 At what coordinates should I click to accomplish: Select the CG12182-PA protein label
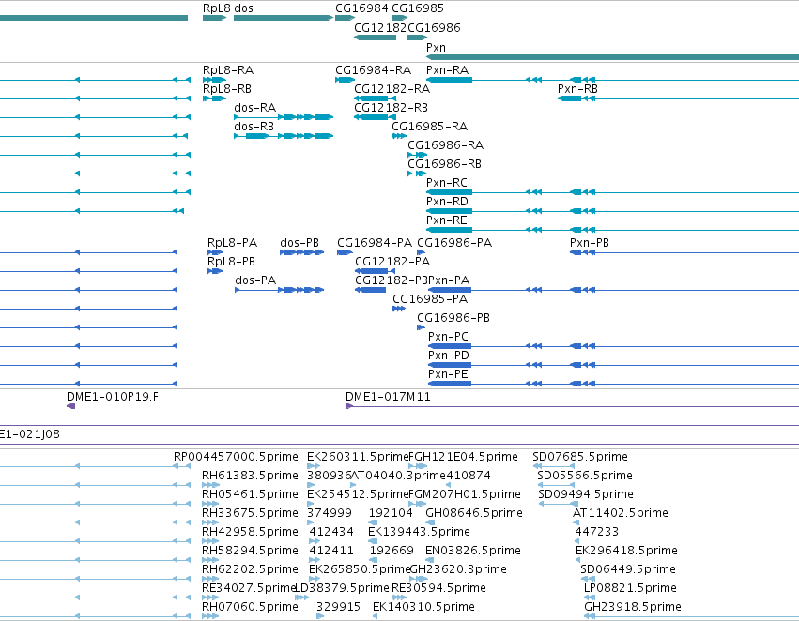(x=392, y=262)
